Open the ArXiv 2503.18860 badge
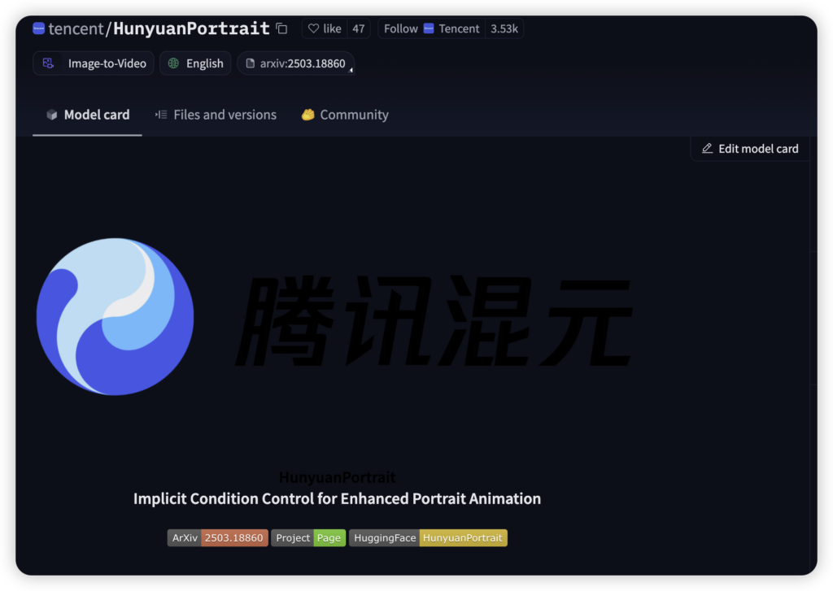Viewport: 833px width, 591px height. [x=218, y=538]
